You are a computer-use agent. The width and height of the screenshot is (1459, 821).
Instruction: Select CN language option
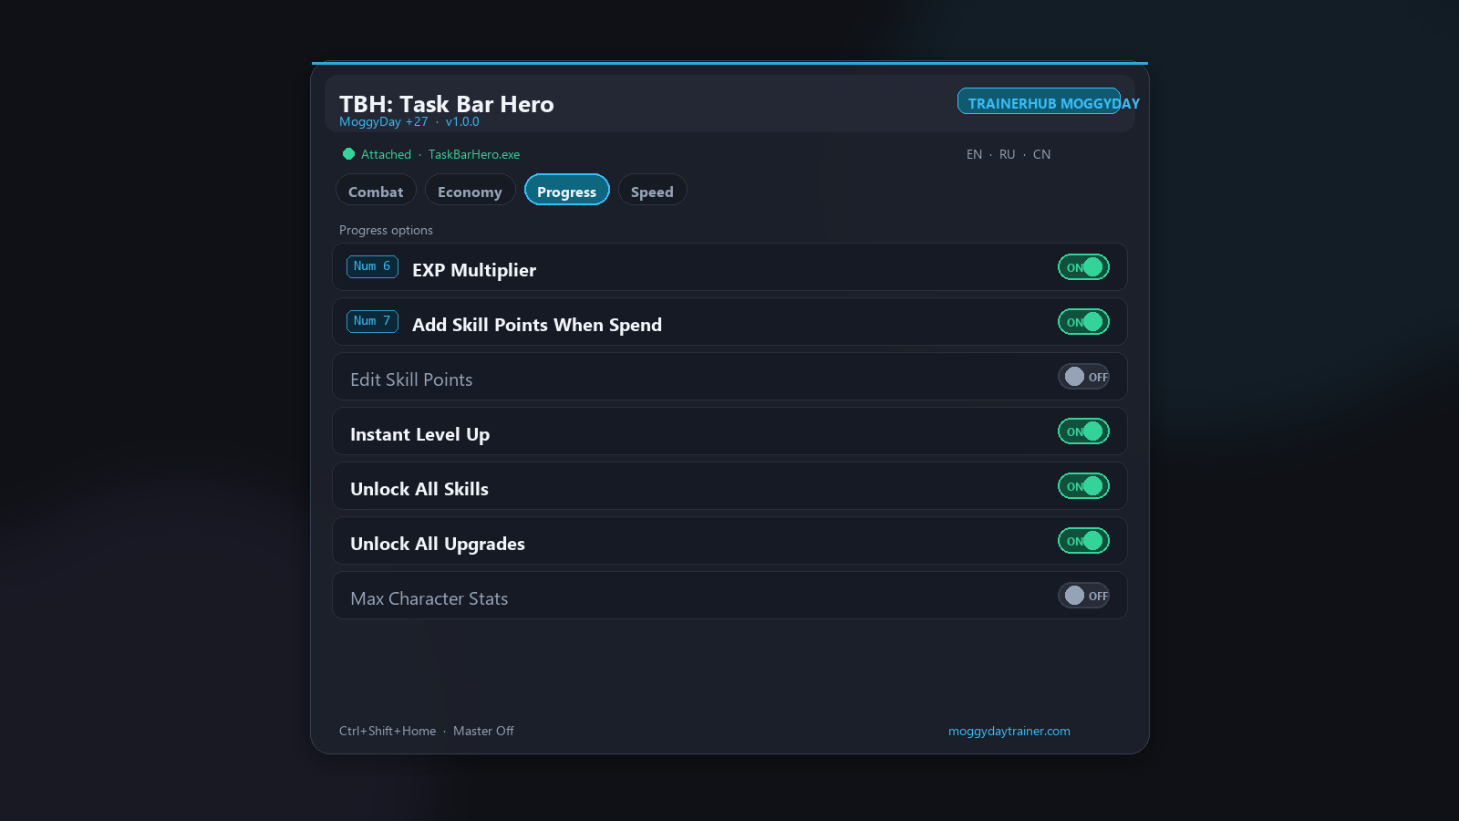tap(1041, 154)
